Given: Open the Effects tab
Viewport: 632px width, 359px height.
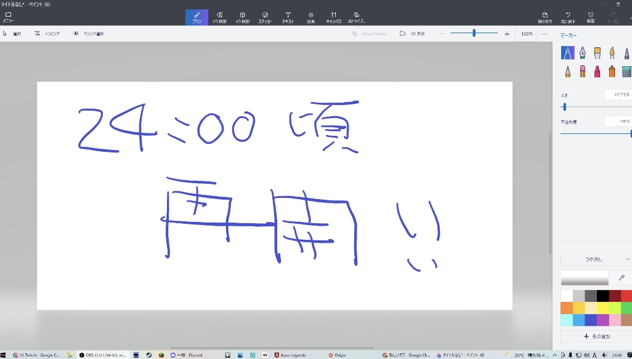Looking at the screenshot, I should pyautogui.click(x=310, y=17).
